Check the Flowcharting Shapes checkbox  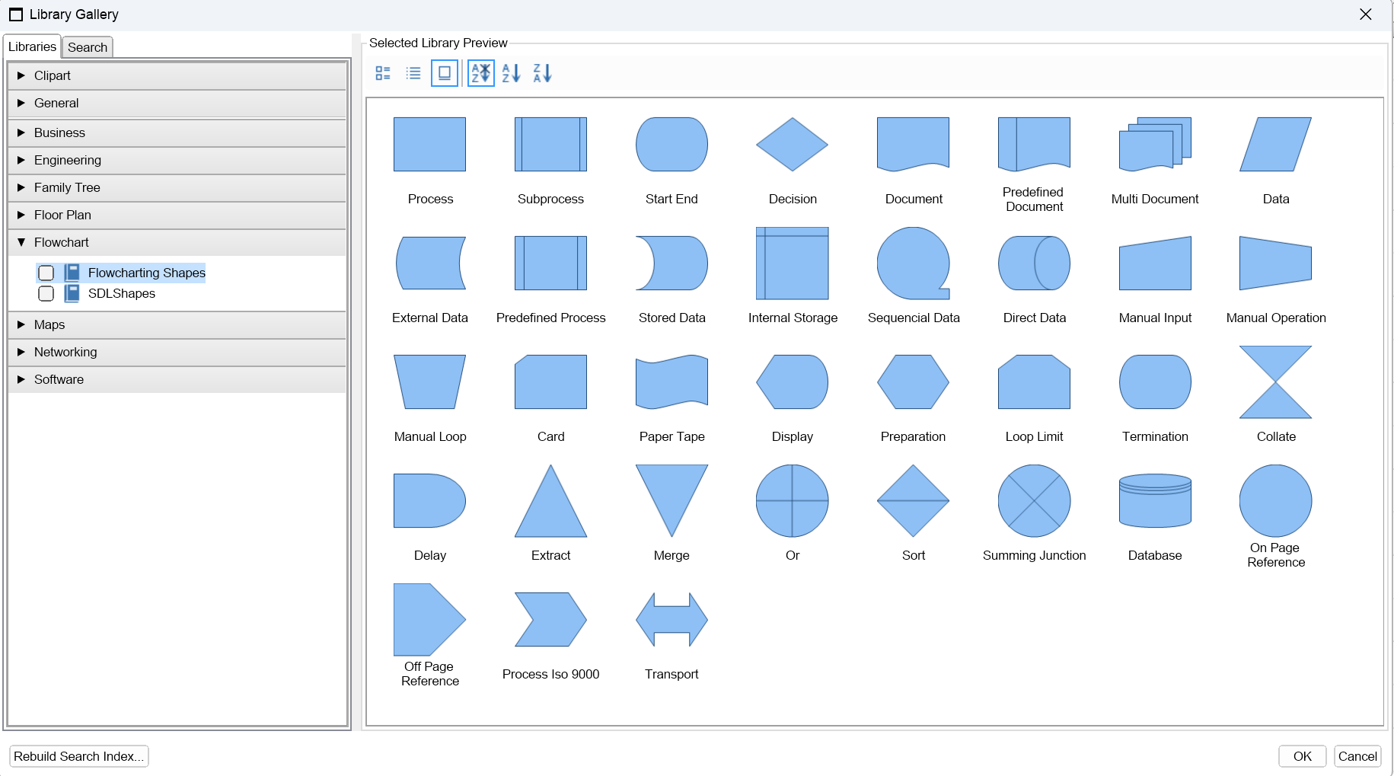coord(46,273)
